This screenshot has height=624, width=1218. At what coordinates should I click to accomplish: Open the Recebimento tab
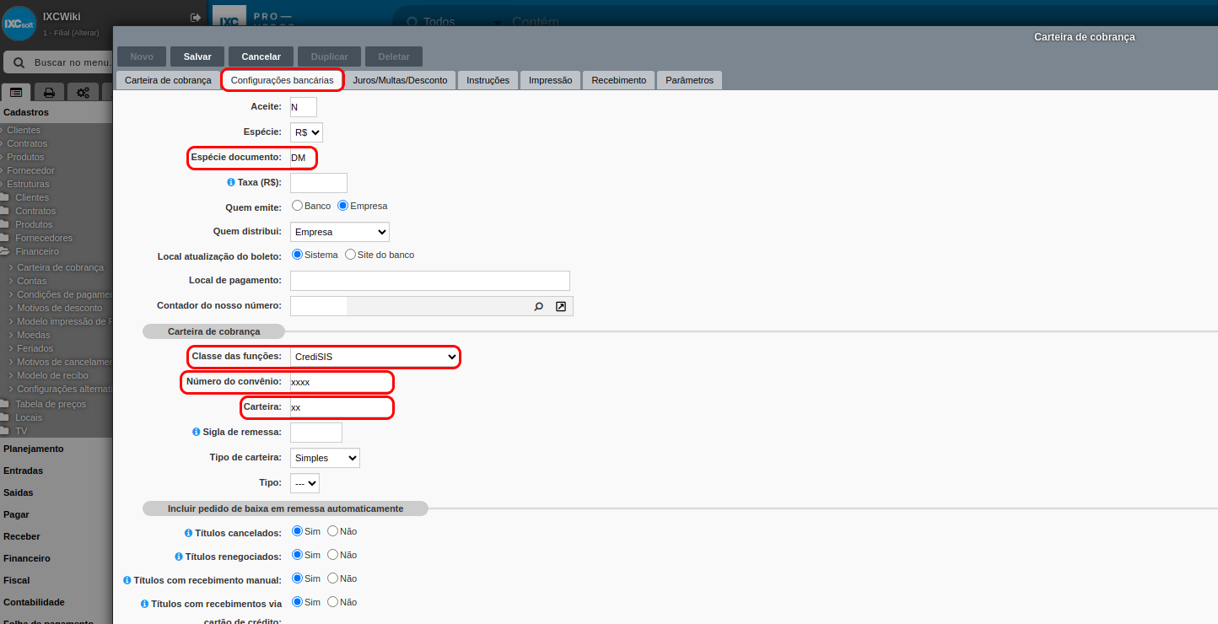coord(618,80)
